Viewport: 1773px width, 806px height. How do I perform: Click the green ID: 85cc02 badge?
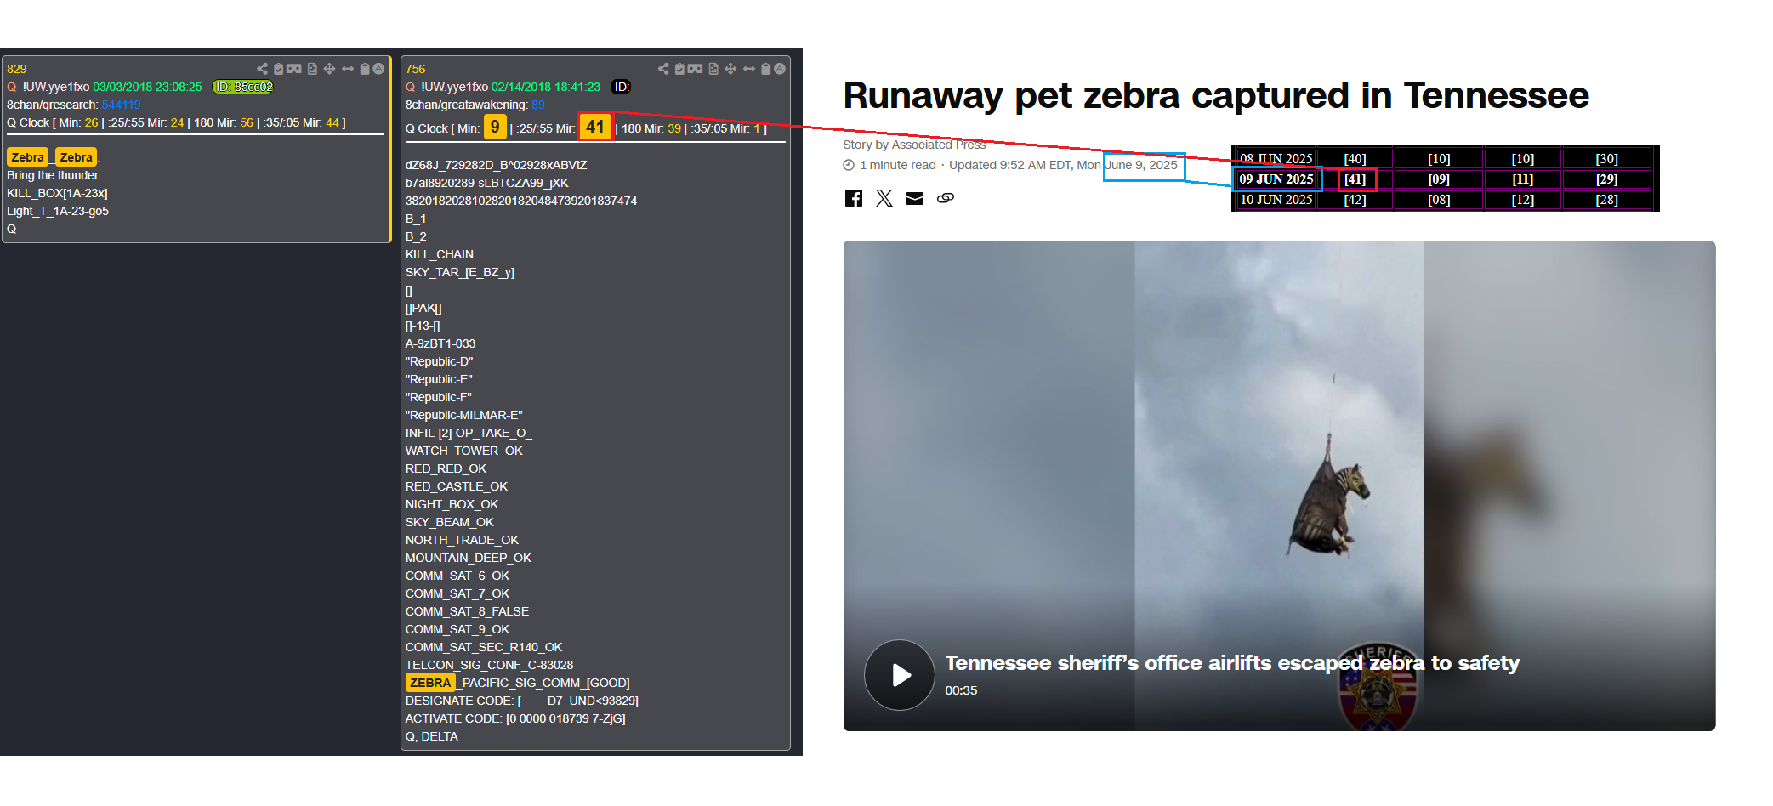(243, 87)
